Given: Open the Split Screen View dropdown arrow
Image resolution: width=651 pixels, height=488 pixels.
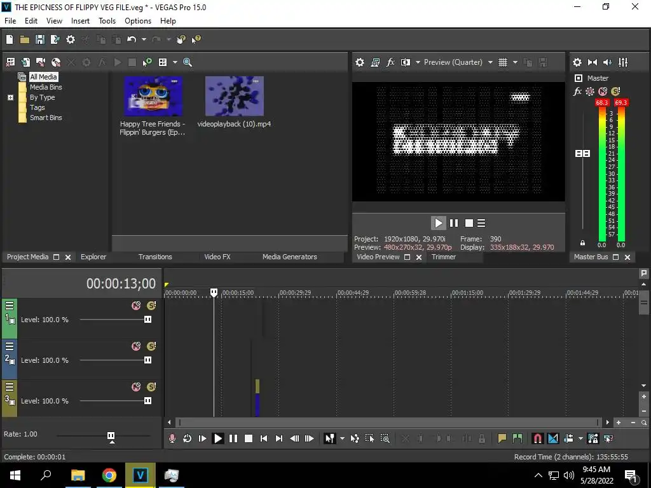Looking at the screenshot, I should click(x=418, y=62).
